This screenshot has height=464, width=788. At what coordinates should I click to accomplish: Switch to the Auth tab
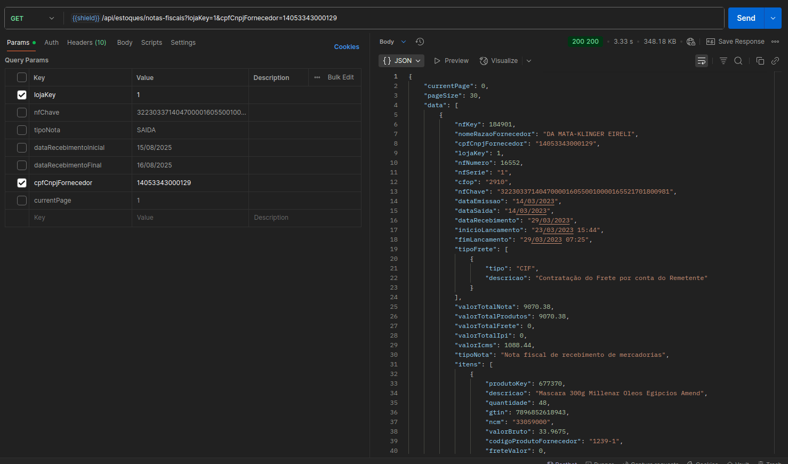click(x=52, y=43)
